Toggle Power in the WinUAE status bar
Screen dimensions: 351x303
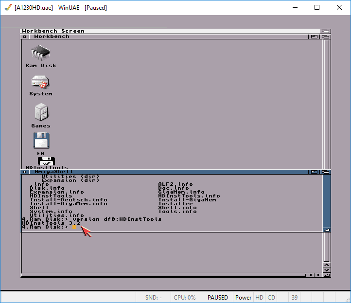click(x=243, y=298)
